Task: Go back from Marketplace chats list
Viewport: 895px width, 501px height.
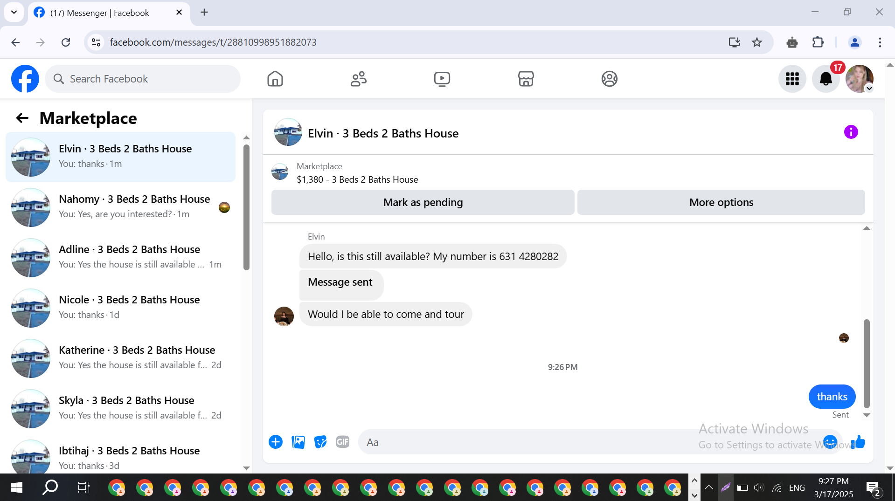Action: pyautogui.click(x=22, y=118)
